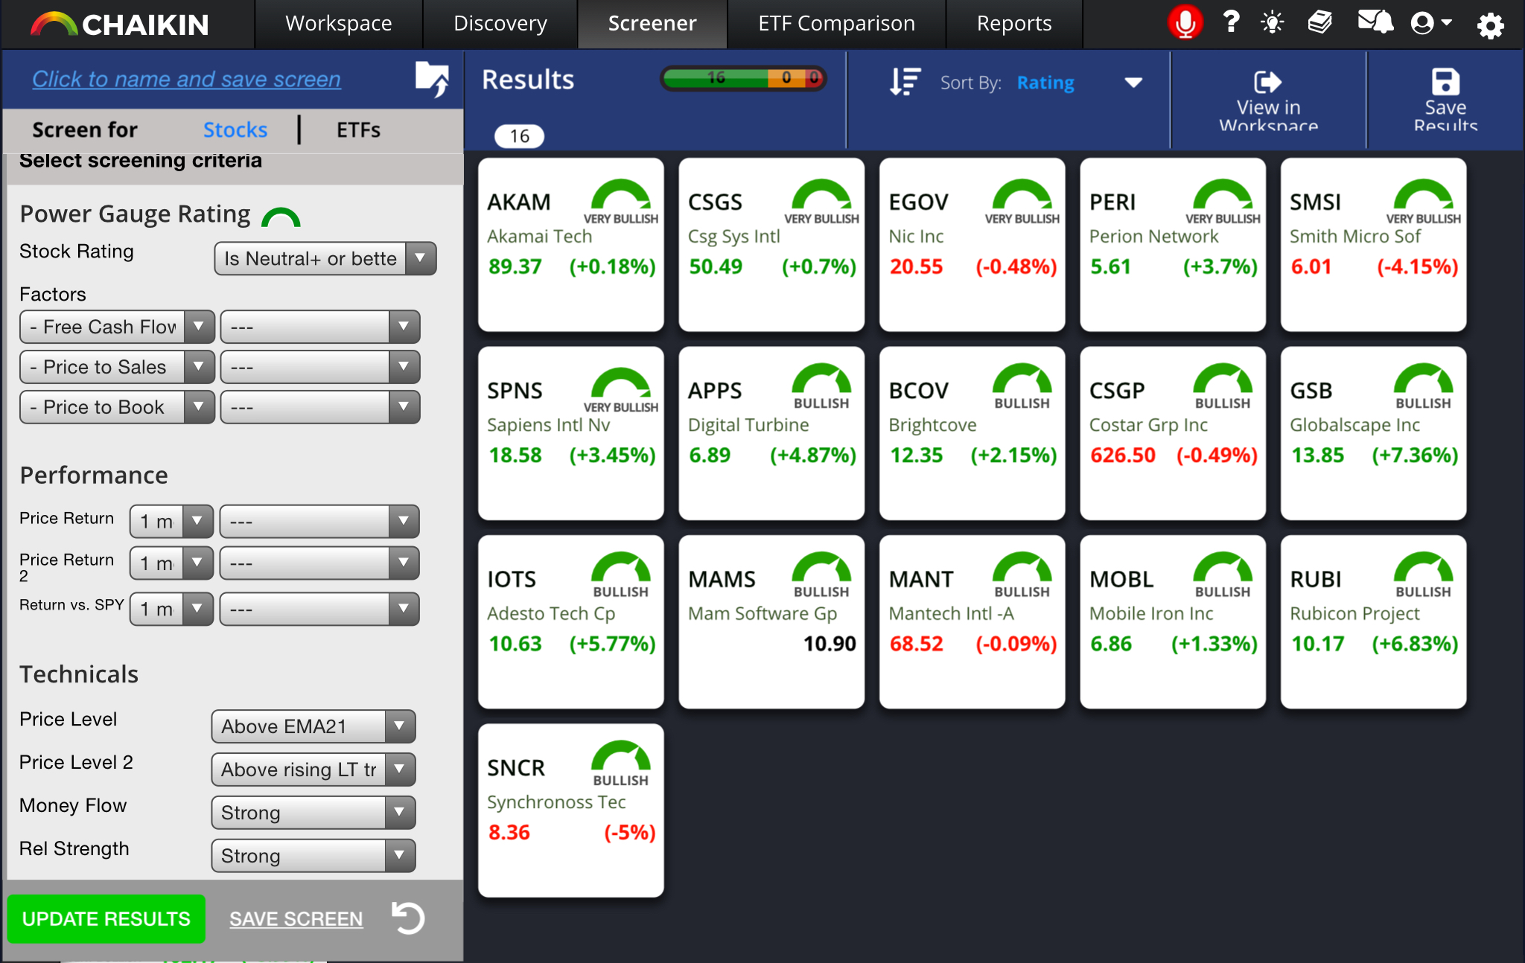Open the settings gear icon
Image resolution: width=1525 pixels, height=963 pixels.
[1490, 25]
